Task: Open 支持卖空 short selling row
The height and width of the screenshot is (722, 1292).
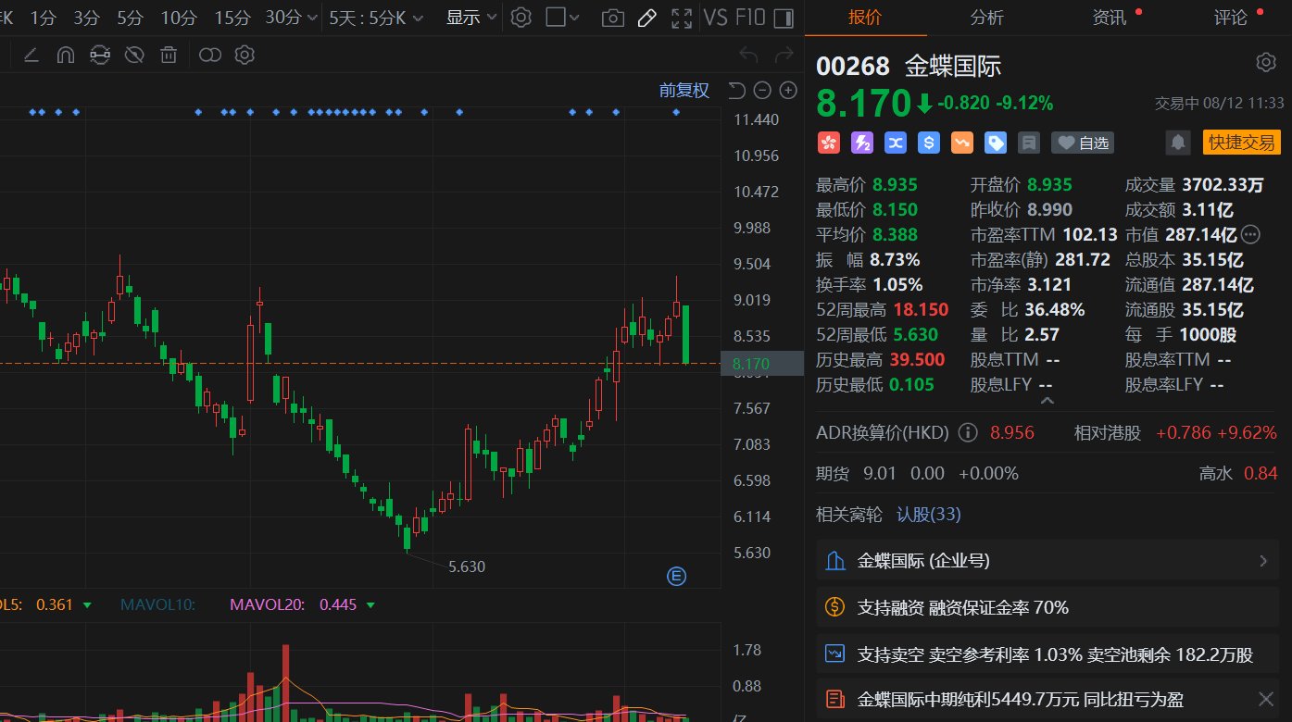Action: click(x=1047, y=654)
